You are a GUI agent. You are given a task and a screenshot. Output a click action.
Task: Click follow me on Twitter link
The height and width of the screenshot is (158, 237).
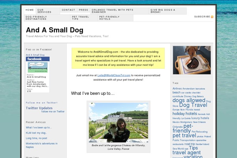click(53, 111)
